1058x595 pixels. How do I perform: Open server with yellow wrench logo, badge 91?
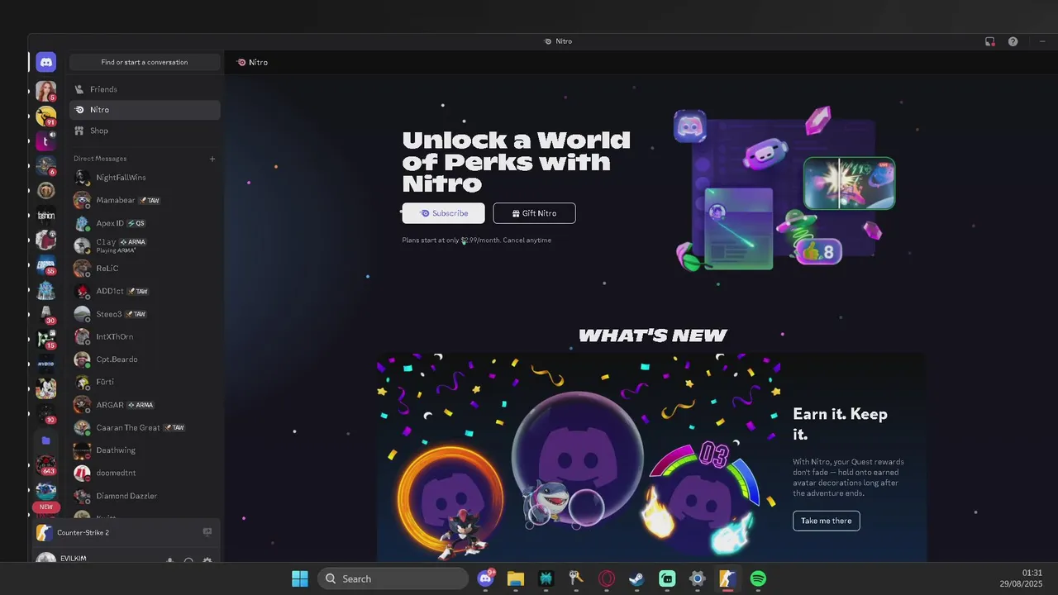tap(45, 116)
